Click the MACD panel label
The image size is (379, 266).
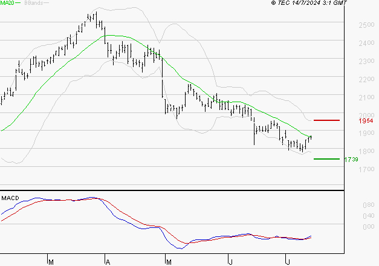[x=10, y=198]
